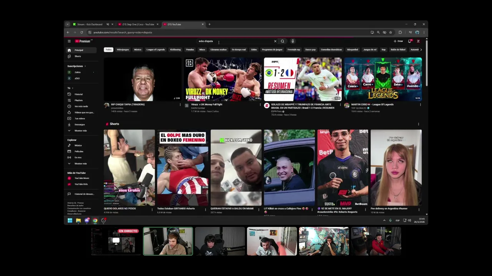Select the Todos filter chip
The image size is (492, 276).
[x=109, y=49]
